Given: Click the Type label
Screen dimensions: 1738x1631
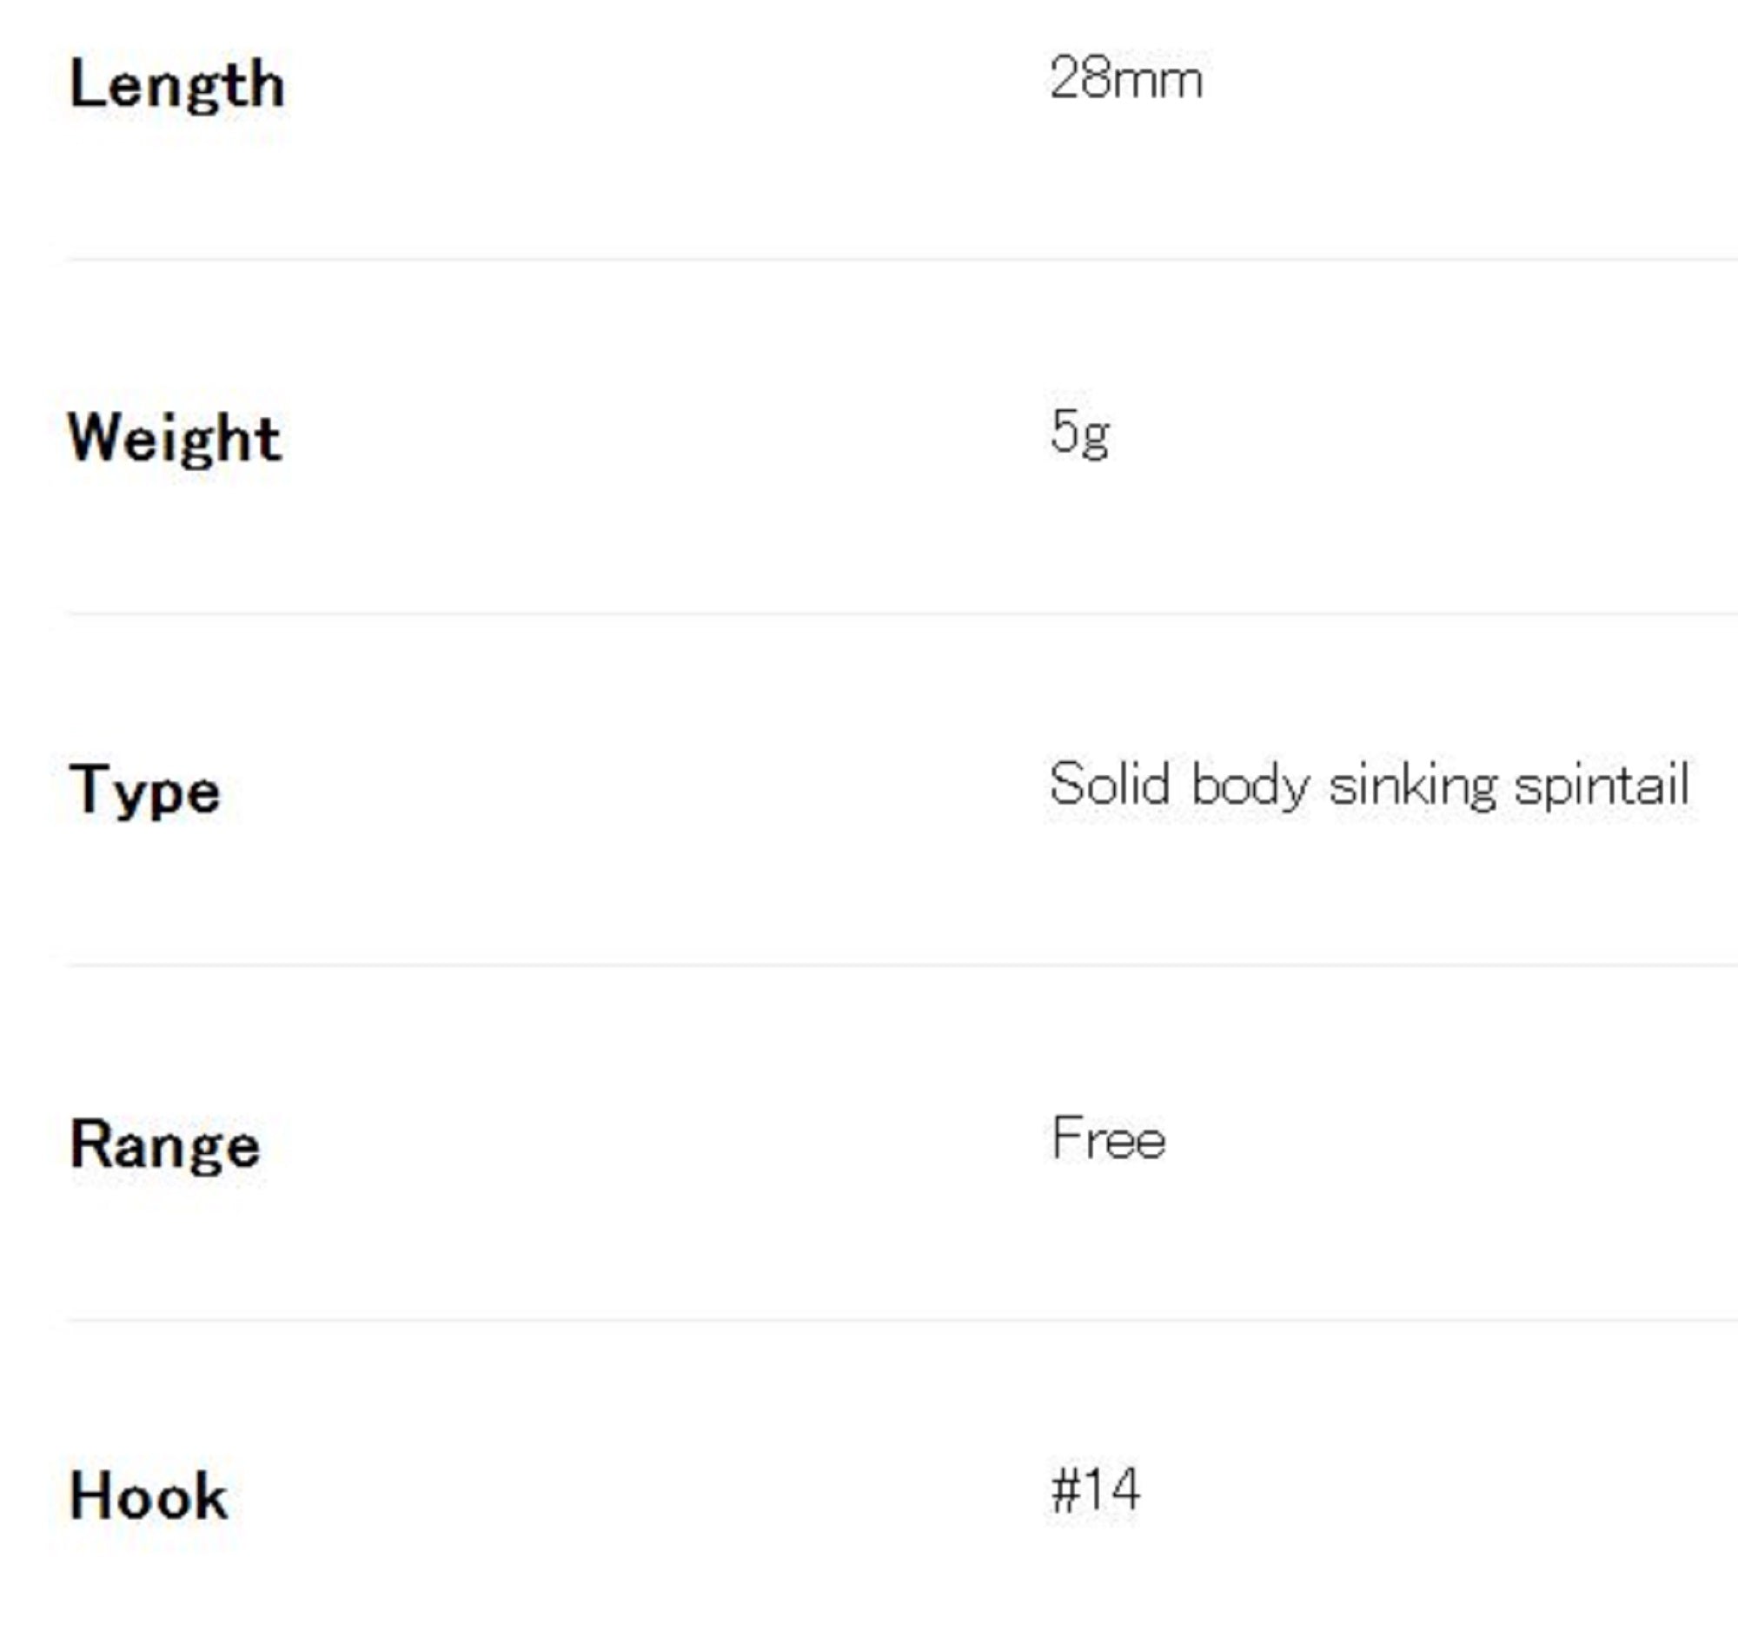Looking at the screenshot, I should [144, 791].
